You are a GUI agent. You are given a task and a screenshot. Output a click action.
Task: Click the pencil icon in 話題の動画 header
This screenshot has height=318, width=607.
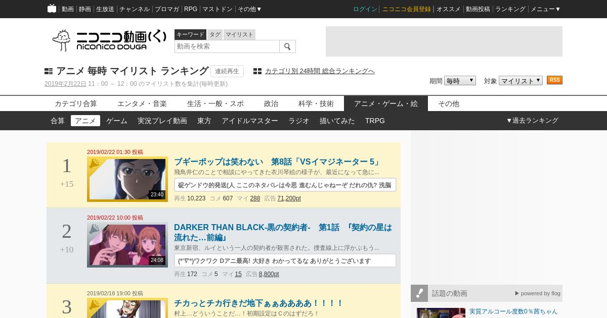click(x=419, y=293)
